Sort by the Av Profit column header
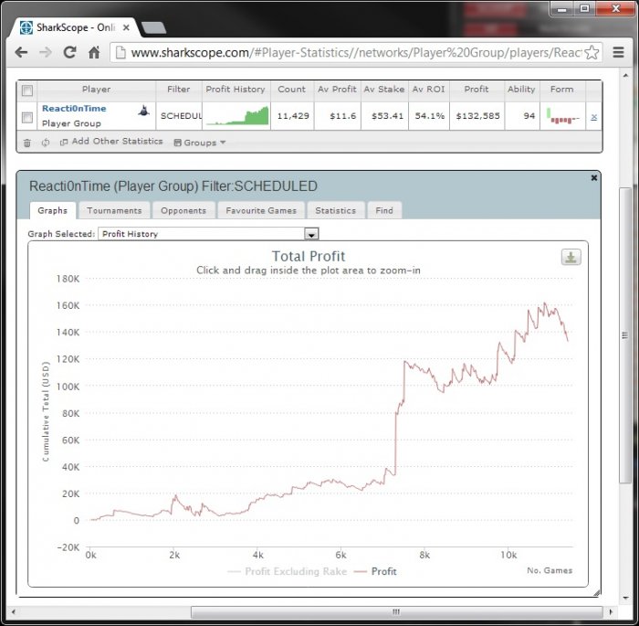This screenshot has height=626, width=639. [337, 90]
